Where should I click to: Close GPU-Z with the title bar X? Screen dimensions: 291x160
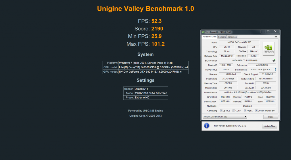pos(275,32)
